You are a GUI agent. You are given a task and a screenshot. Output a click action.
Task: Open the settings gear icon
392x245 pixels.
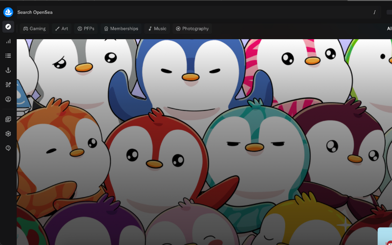pos(8,134)
